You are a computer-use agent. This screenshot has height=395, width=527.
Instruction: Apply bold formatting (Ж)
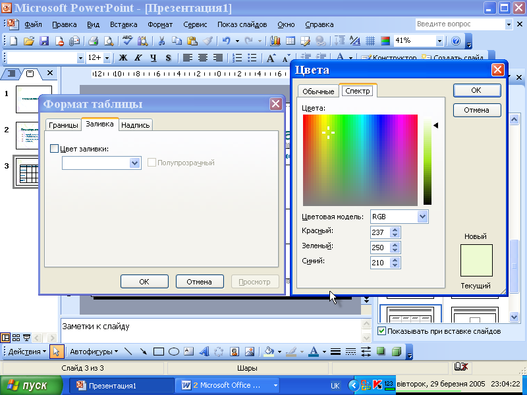(x=123, y=58)
